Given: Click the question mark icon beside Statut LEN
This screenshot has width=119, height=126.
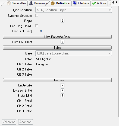Looking at the screenshot, I should [x=62, y=95].
